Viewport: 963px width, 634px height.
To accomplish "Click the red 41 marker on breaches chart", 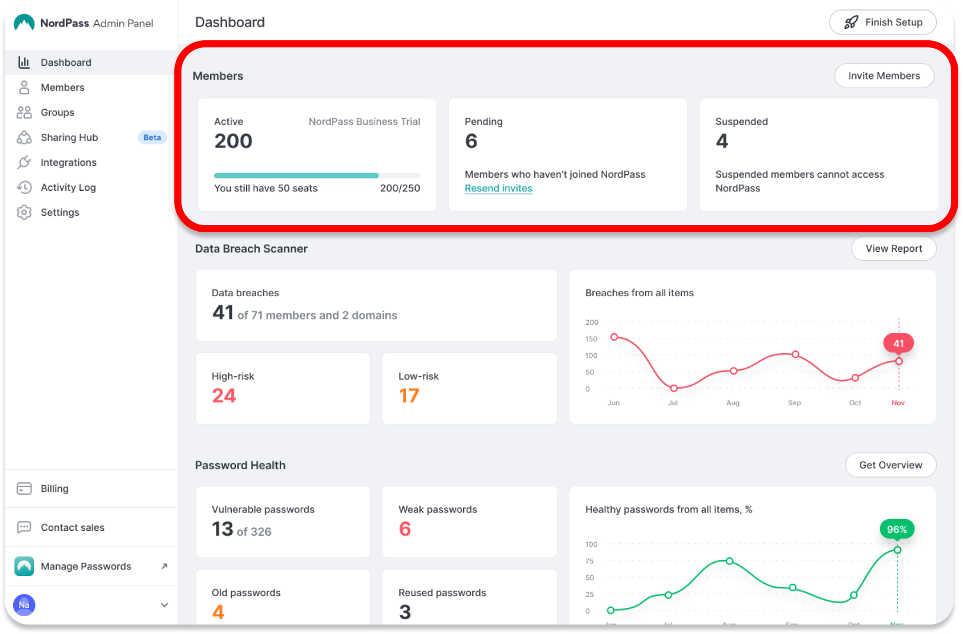I will click(898, 343).
